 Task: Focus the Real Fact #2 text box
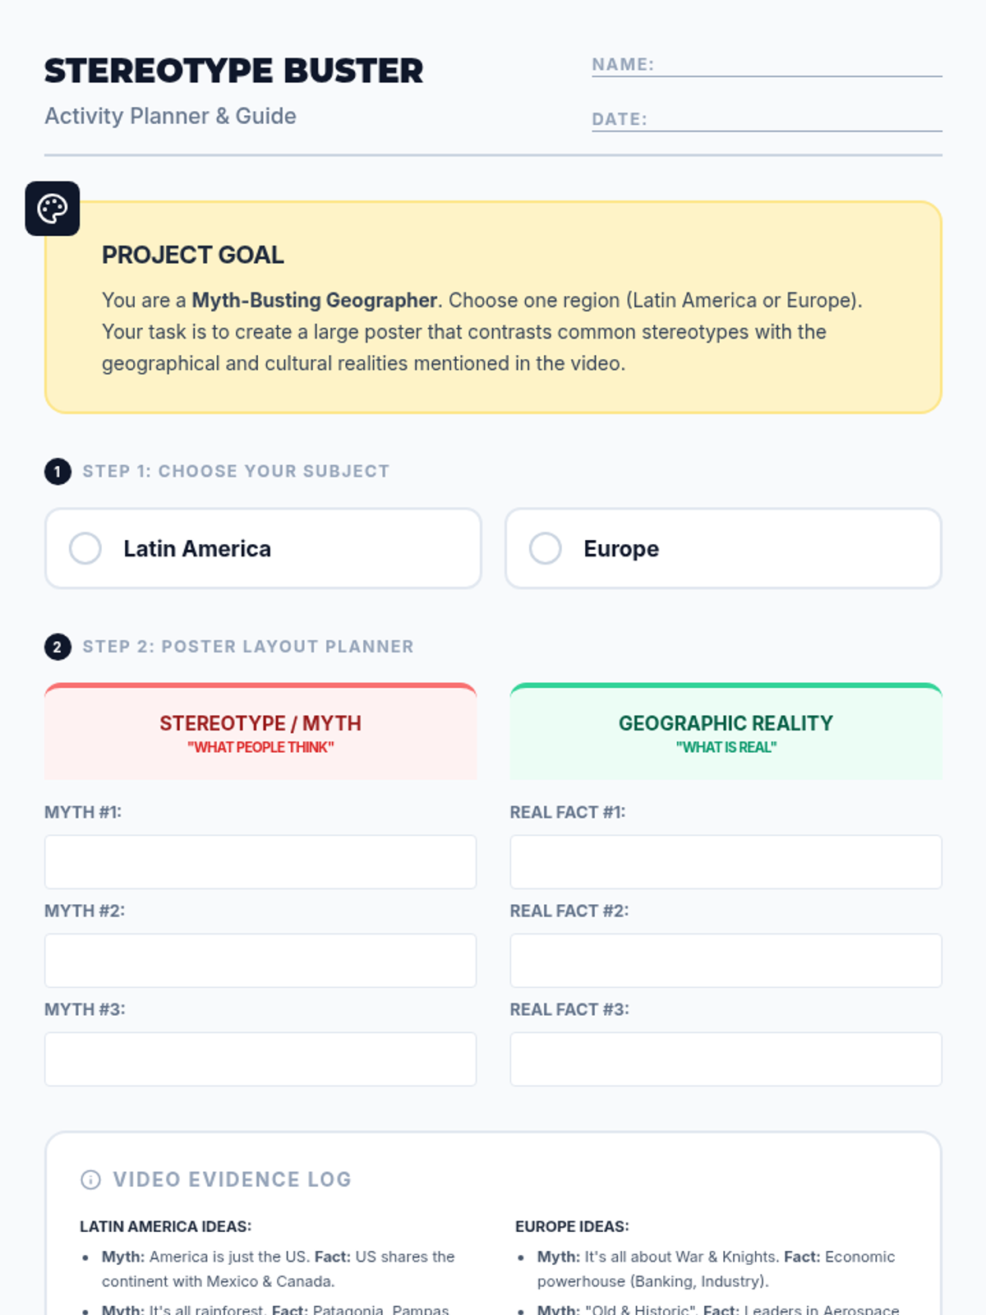coord(726,961)
